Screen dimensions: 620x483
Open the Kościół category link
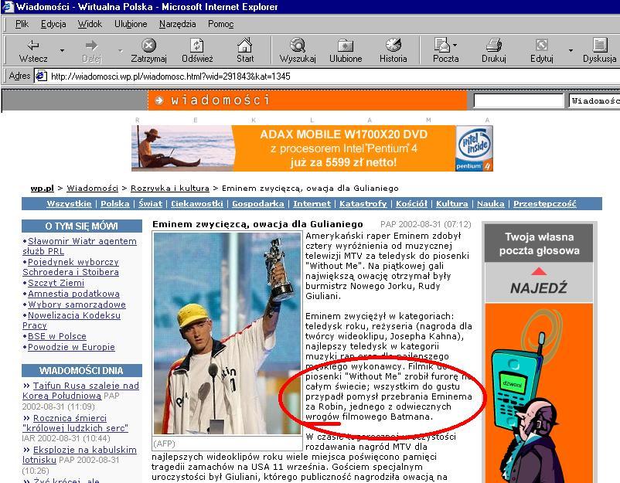[x=411, y=203]
